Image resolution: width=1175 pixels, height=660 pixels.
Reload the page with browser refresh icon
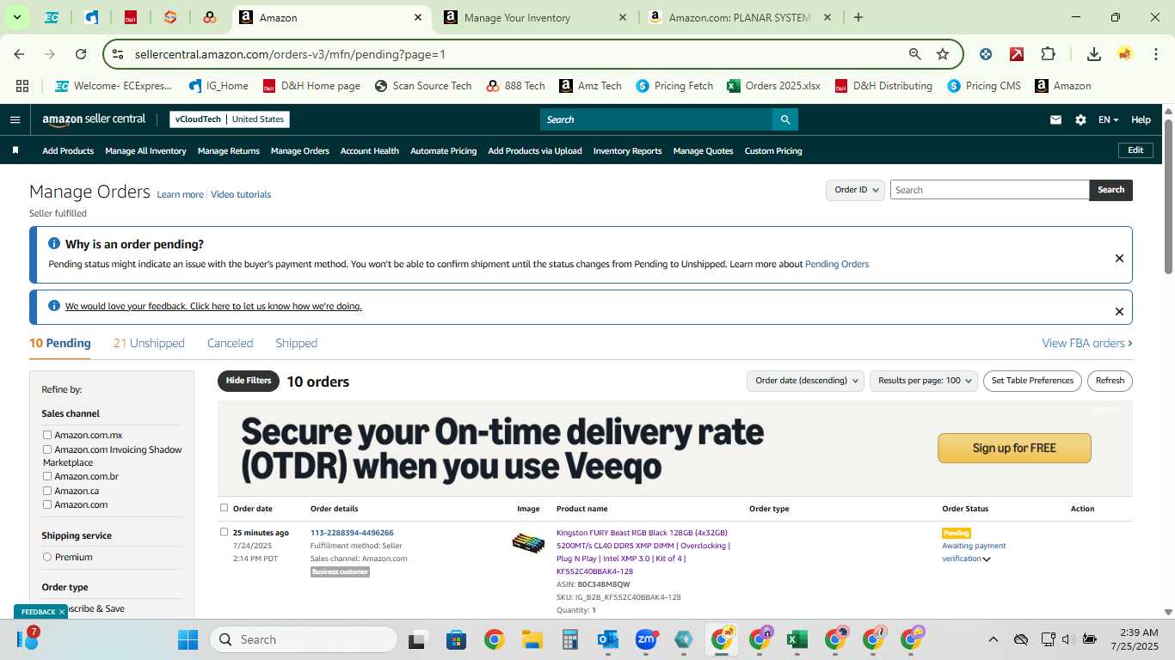[x=81, y=54]
